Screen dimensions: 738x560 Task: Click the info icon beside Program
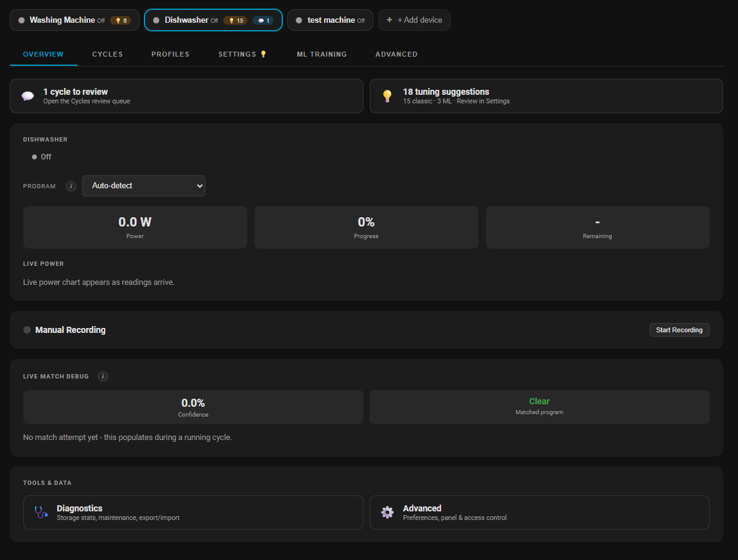[x=71, y=186]
